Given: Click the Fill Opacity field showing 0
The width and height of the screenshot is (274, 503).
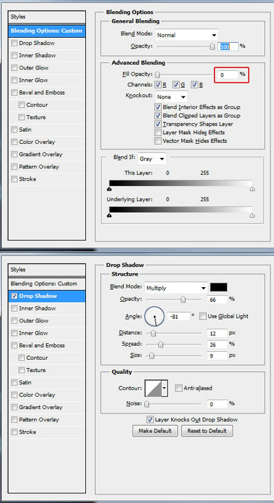Looking at the screenshot, I should tap(228, 75).
